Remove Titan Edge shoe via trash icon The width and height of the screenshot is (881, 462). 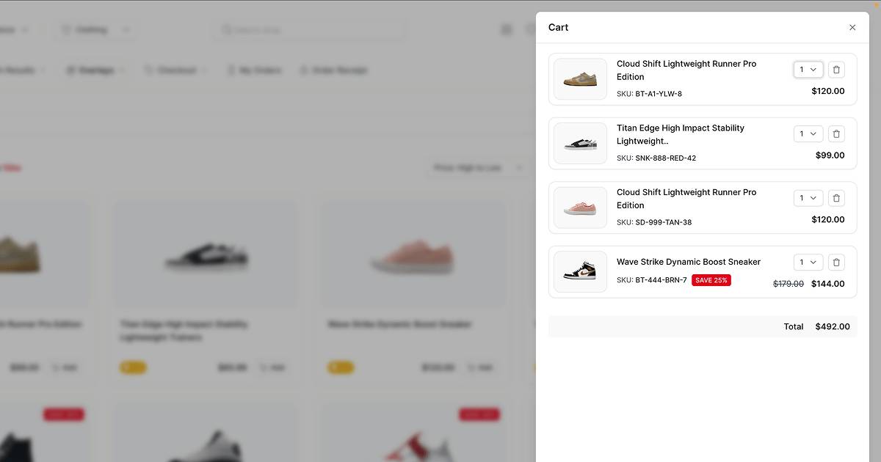point(836,134)
